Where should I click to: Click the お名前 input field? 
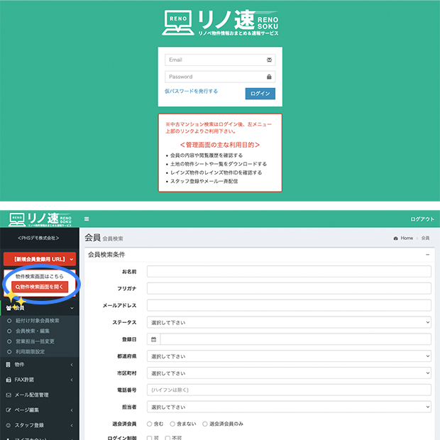(x=289, y=272)
